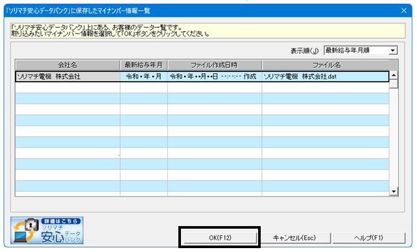Screen dimensions: 417x252
Task: Click the ファイル名 column header
Action: tap(326, 65)
